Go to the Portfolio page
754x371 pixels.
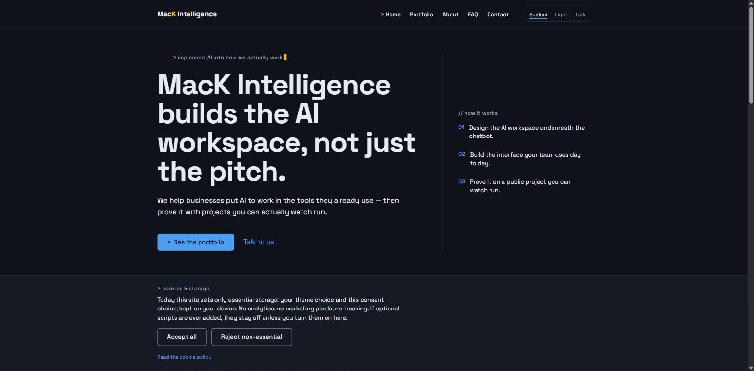point(421,14)
